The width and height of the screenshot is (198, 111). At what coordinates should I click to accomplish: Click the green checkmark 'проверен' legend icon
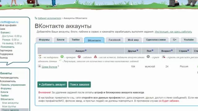(x=62, y=57)
